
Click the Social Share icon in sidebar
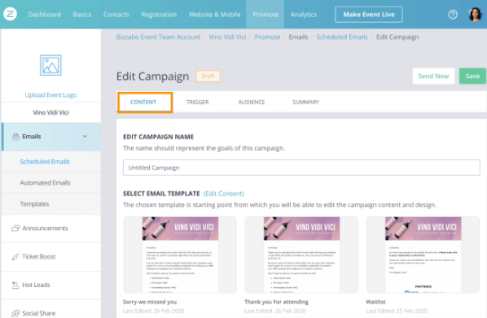point(15,313)
